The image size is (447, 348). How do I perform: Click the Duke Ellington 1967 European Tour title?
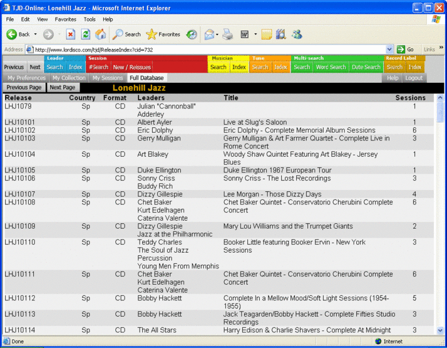tap(277, 170)
